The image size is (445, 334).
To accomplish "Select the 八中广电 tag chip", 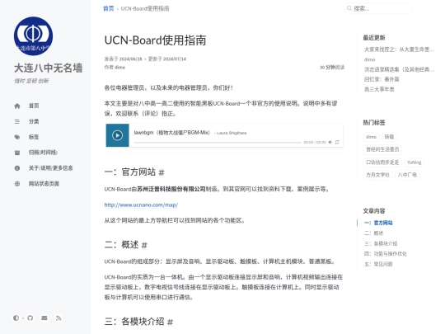I will [x=407, y=175].
